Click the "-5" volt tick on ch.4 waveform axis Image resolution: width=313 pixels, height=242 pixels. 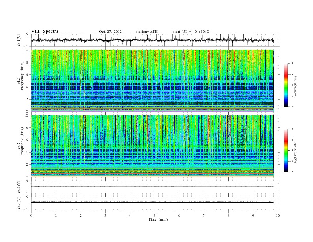pyautogui.click(x=27, y=209)
